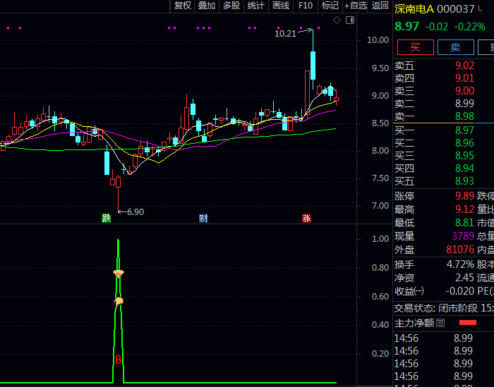Select the 画线 drawing tool
Screen dimensions: 494x387
click(x=281, y=6)
